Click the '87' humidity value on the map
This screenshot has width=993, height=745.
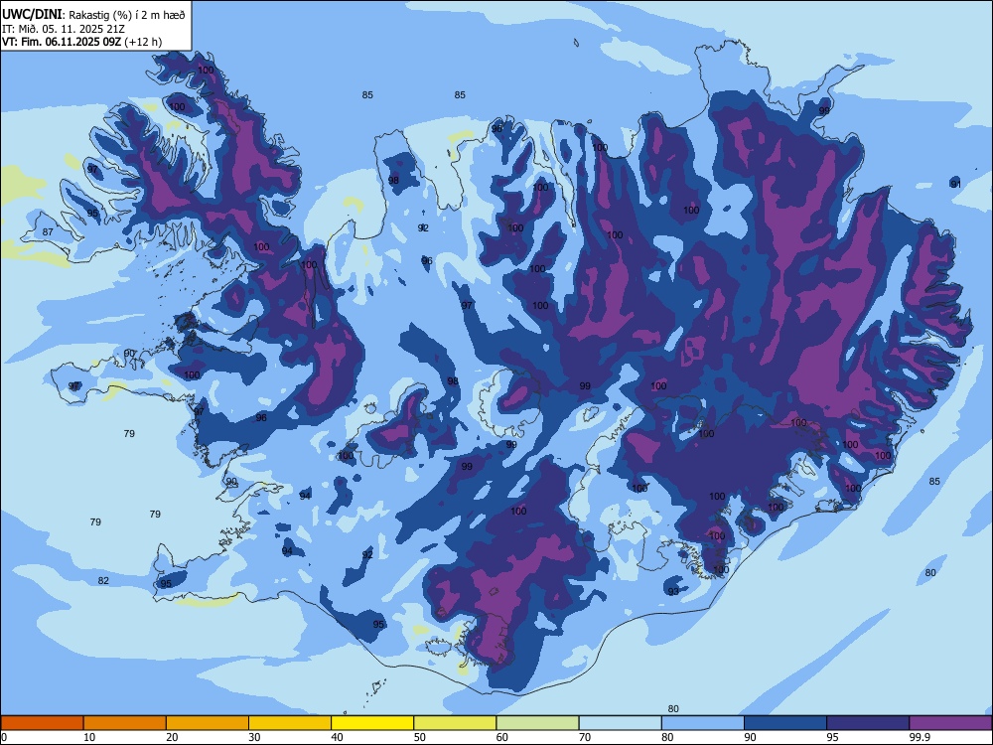click(48, 231)
